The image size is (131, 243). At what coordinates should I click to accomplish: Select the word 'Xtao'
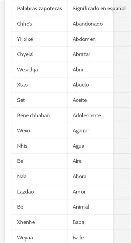tap(22, 85)
